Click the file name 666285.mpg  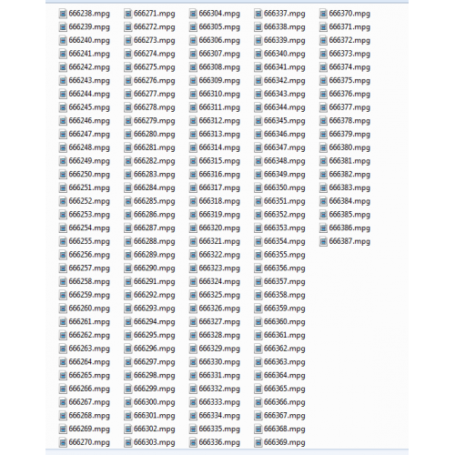pos(155,201)
